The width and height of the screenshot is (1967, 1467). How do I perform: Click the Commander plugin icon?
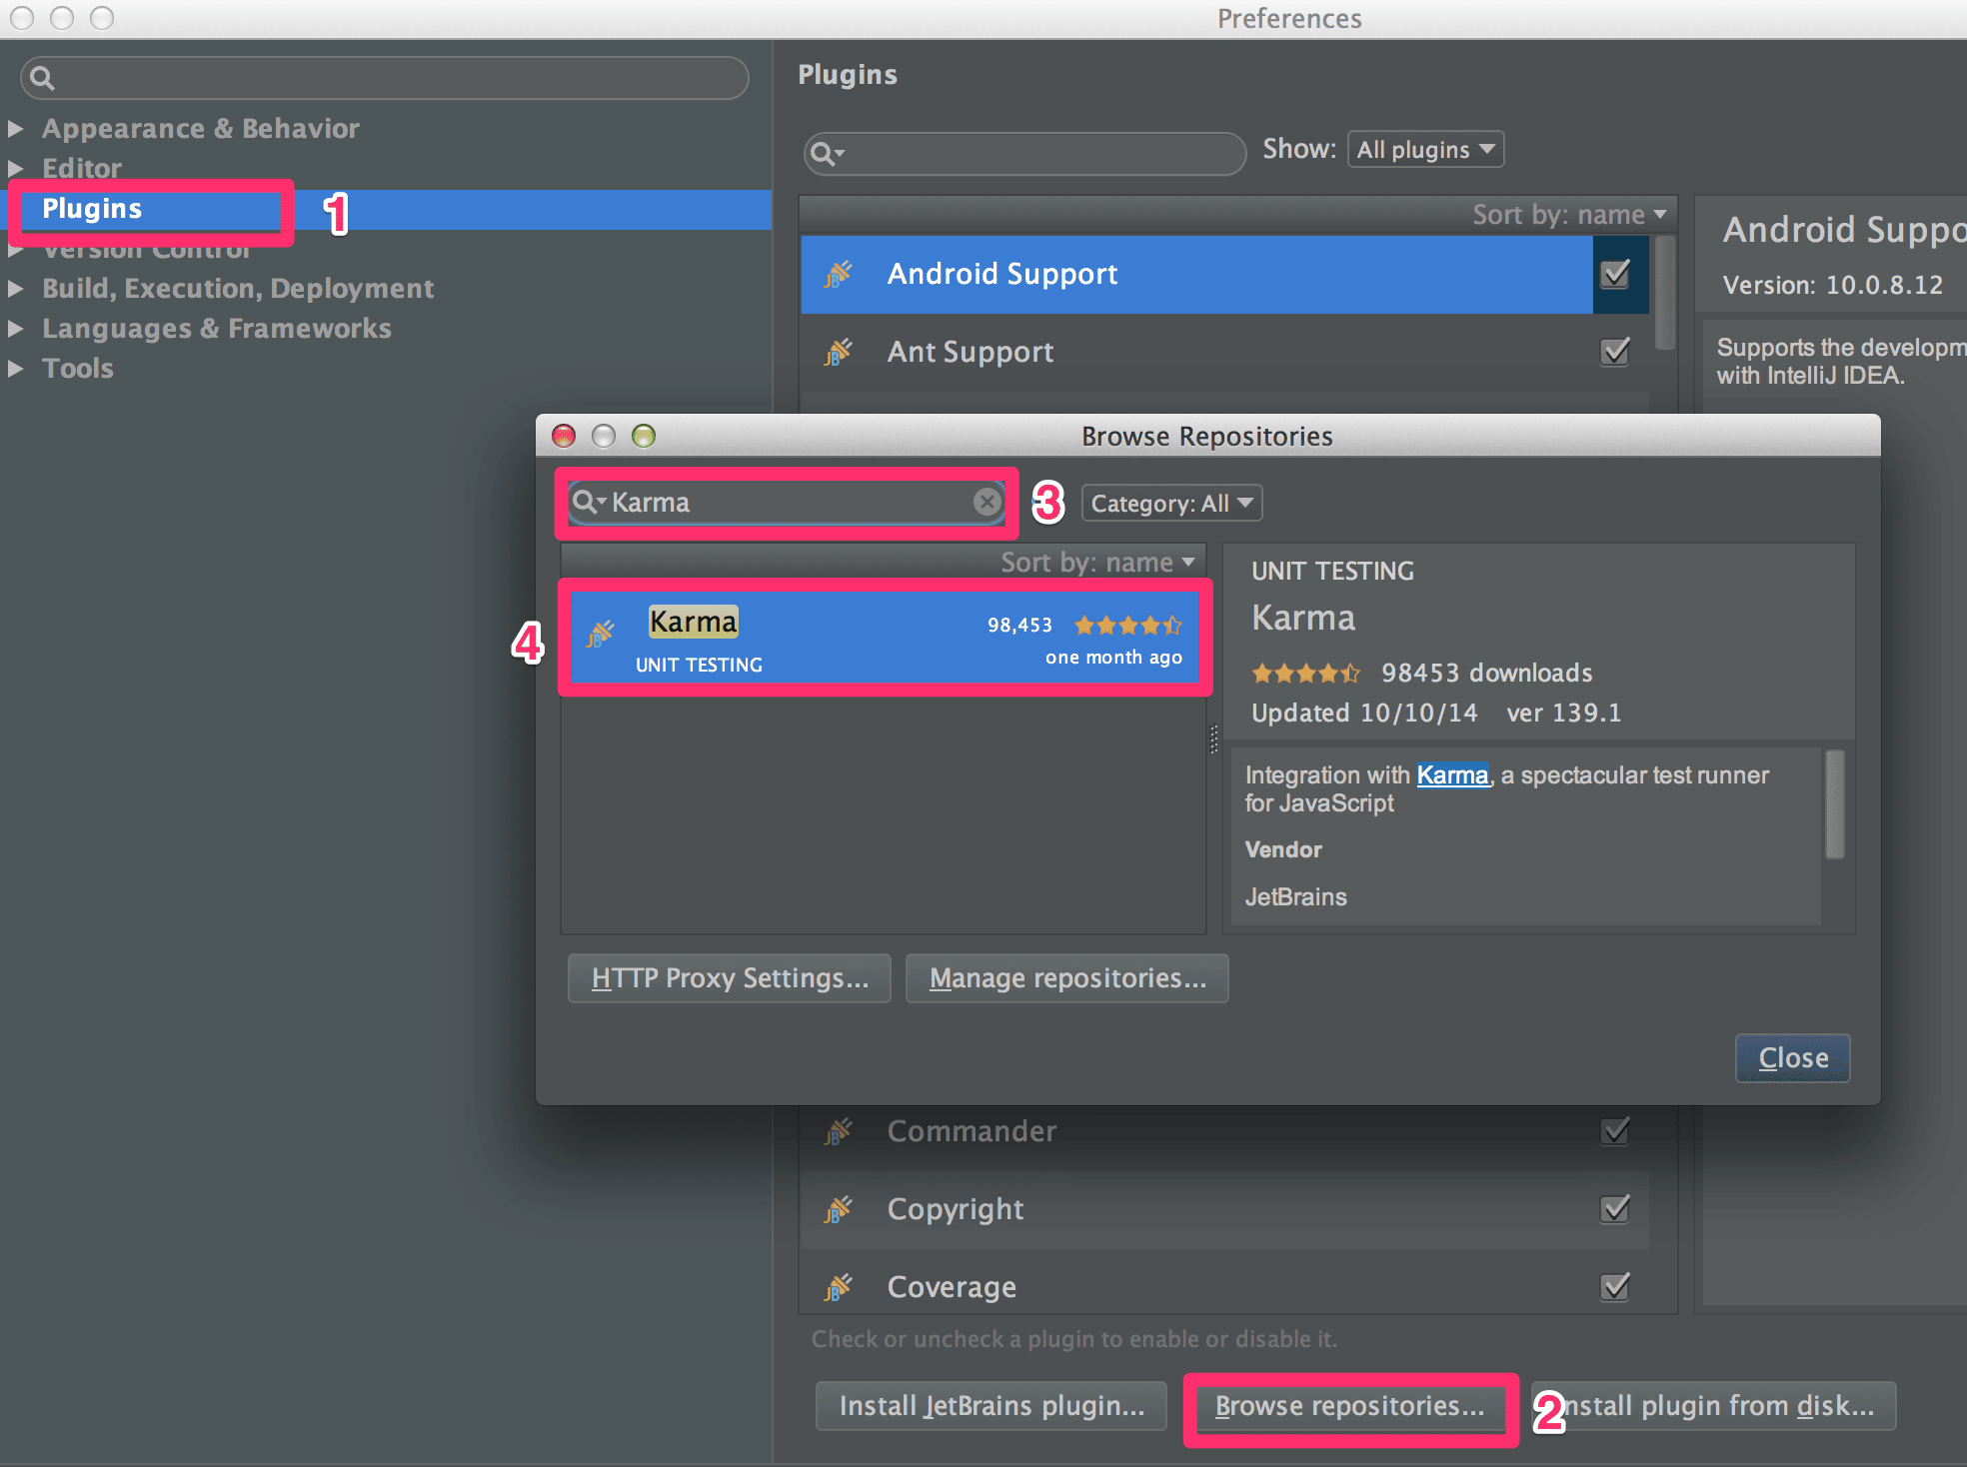pos(839,1131)
